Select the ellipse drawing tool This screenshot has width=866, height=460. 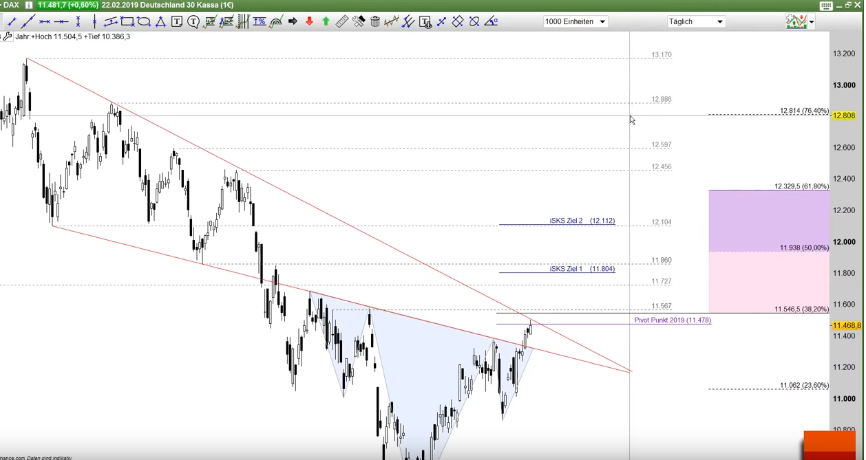(x=144, y=21)
